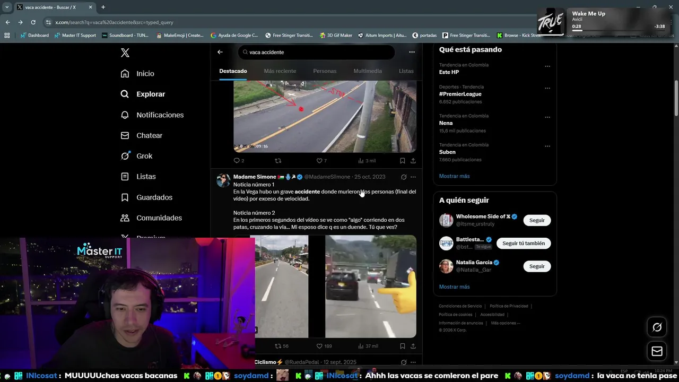Open Notificaciones in the sidebar
679x382 pixels.
click(152, 115)
